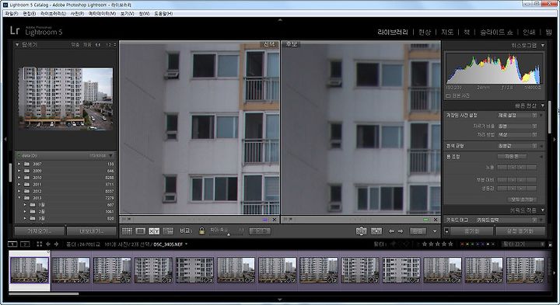Screen dimensions: 560x305
Task: Open the filmstrip source path dropdown
Action: point(187,244)
